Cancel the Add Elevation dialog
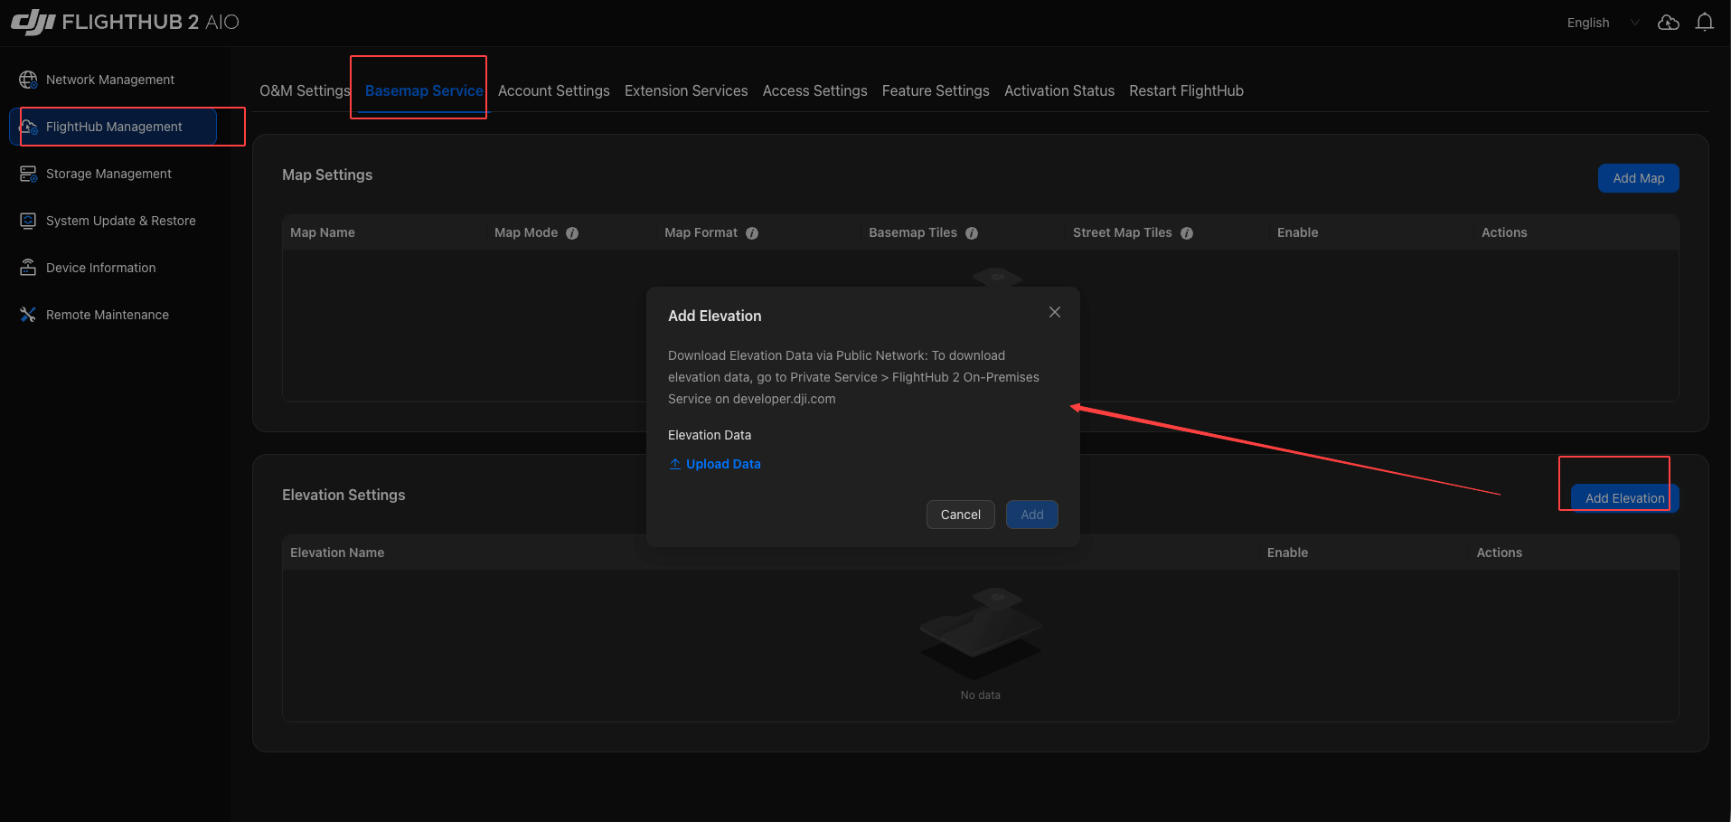Image resolution: width=1731 pixels, height=822 pixels. pos(960,515)
